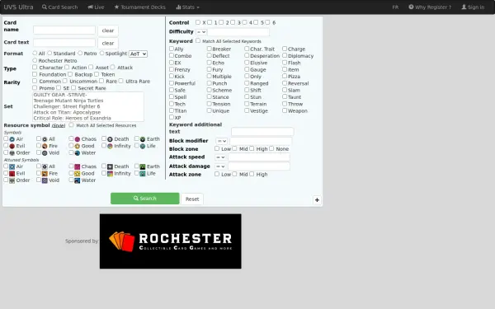Open Tournament Decks from the navbar

pos(140,7)
